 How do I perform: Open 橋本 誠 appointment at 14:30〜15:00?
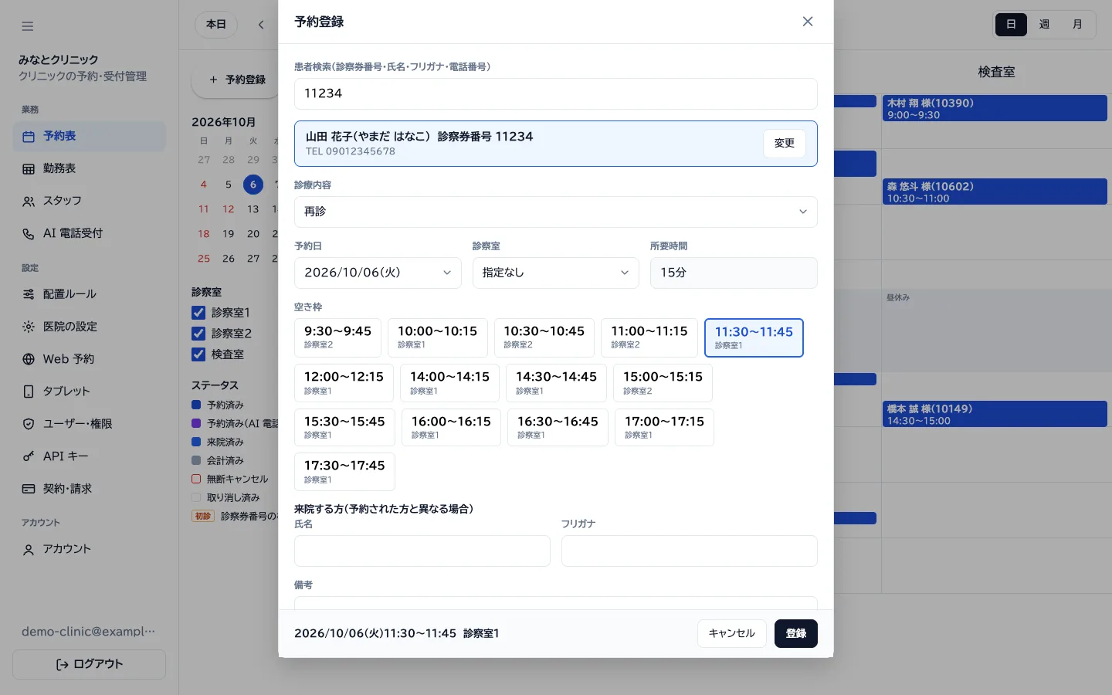[x=995, y=414]
